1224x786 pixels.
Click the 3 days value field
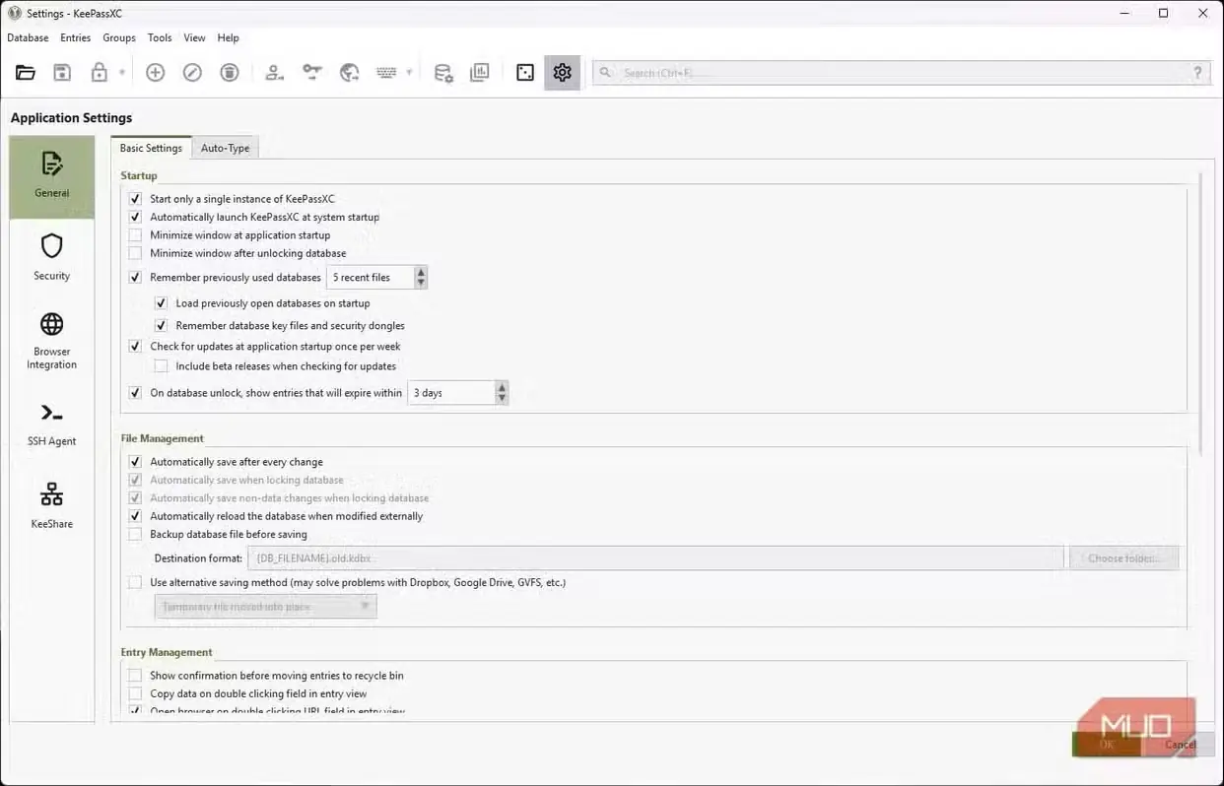click(451, 393)
